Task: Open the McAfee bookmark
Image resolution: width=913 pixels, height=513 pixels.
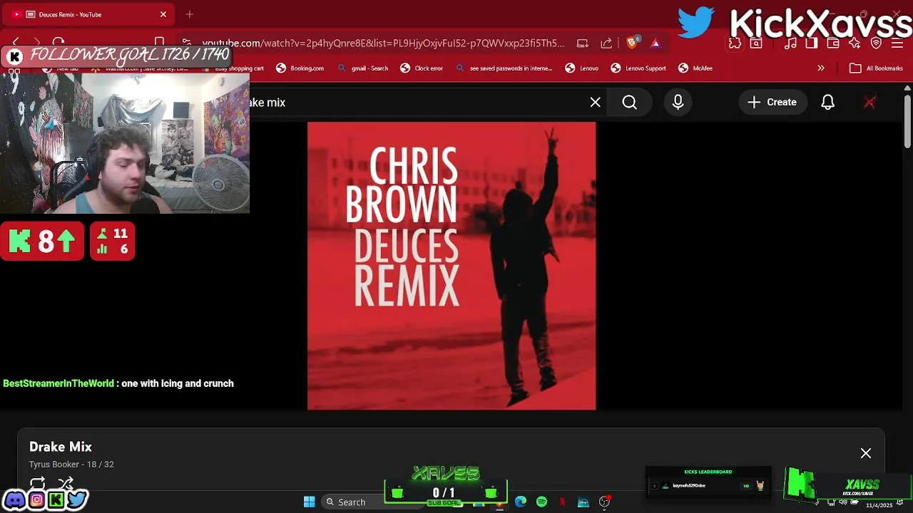Action: pyautogui.click(x=695, y=68)
